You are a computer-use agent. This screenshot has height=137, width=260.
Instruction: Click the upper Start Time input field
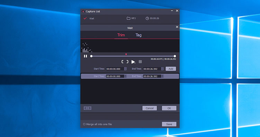[x=115, y=69]
